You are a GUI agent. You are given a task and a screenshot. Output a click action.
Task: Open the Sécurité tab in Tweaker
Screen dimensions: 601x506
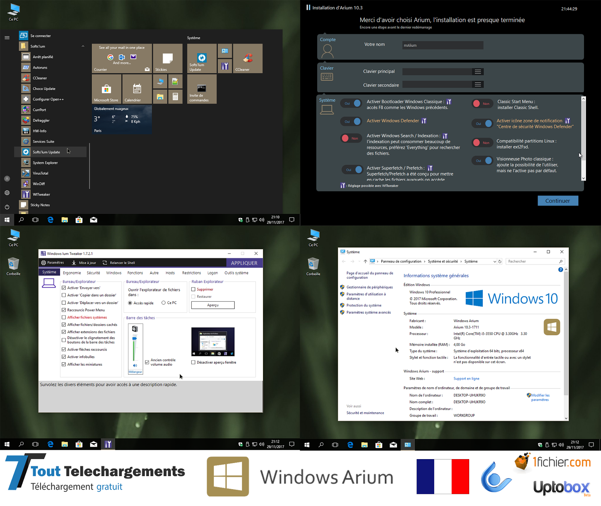(94, 273)
